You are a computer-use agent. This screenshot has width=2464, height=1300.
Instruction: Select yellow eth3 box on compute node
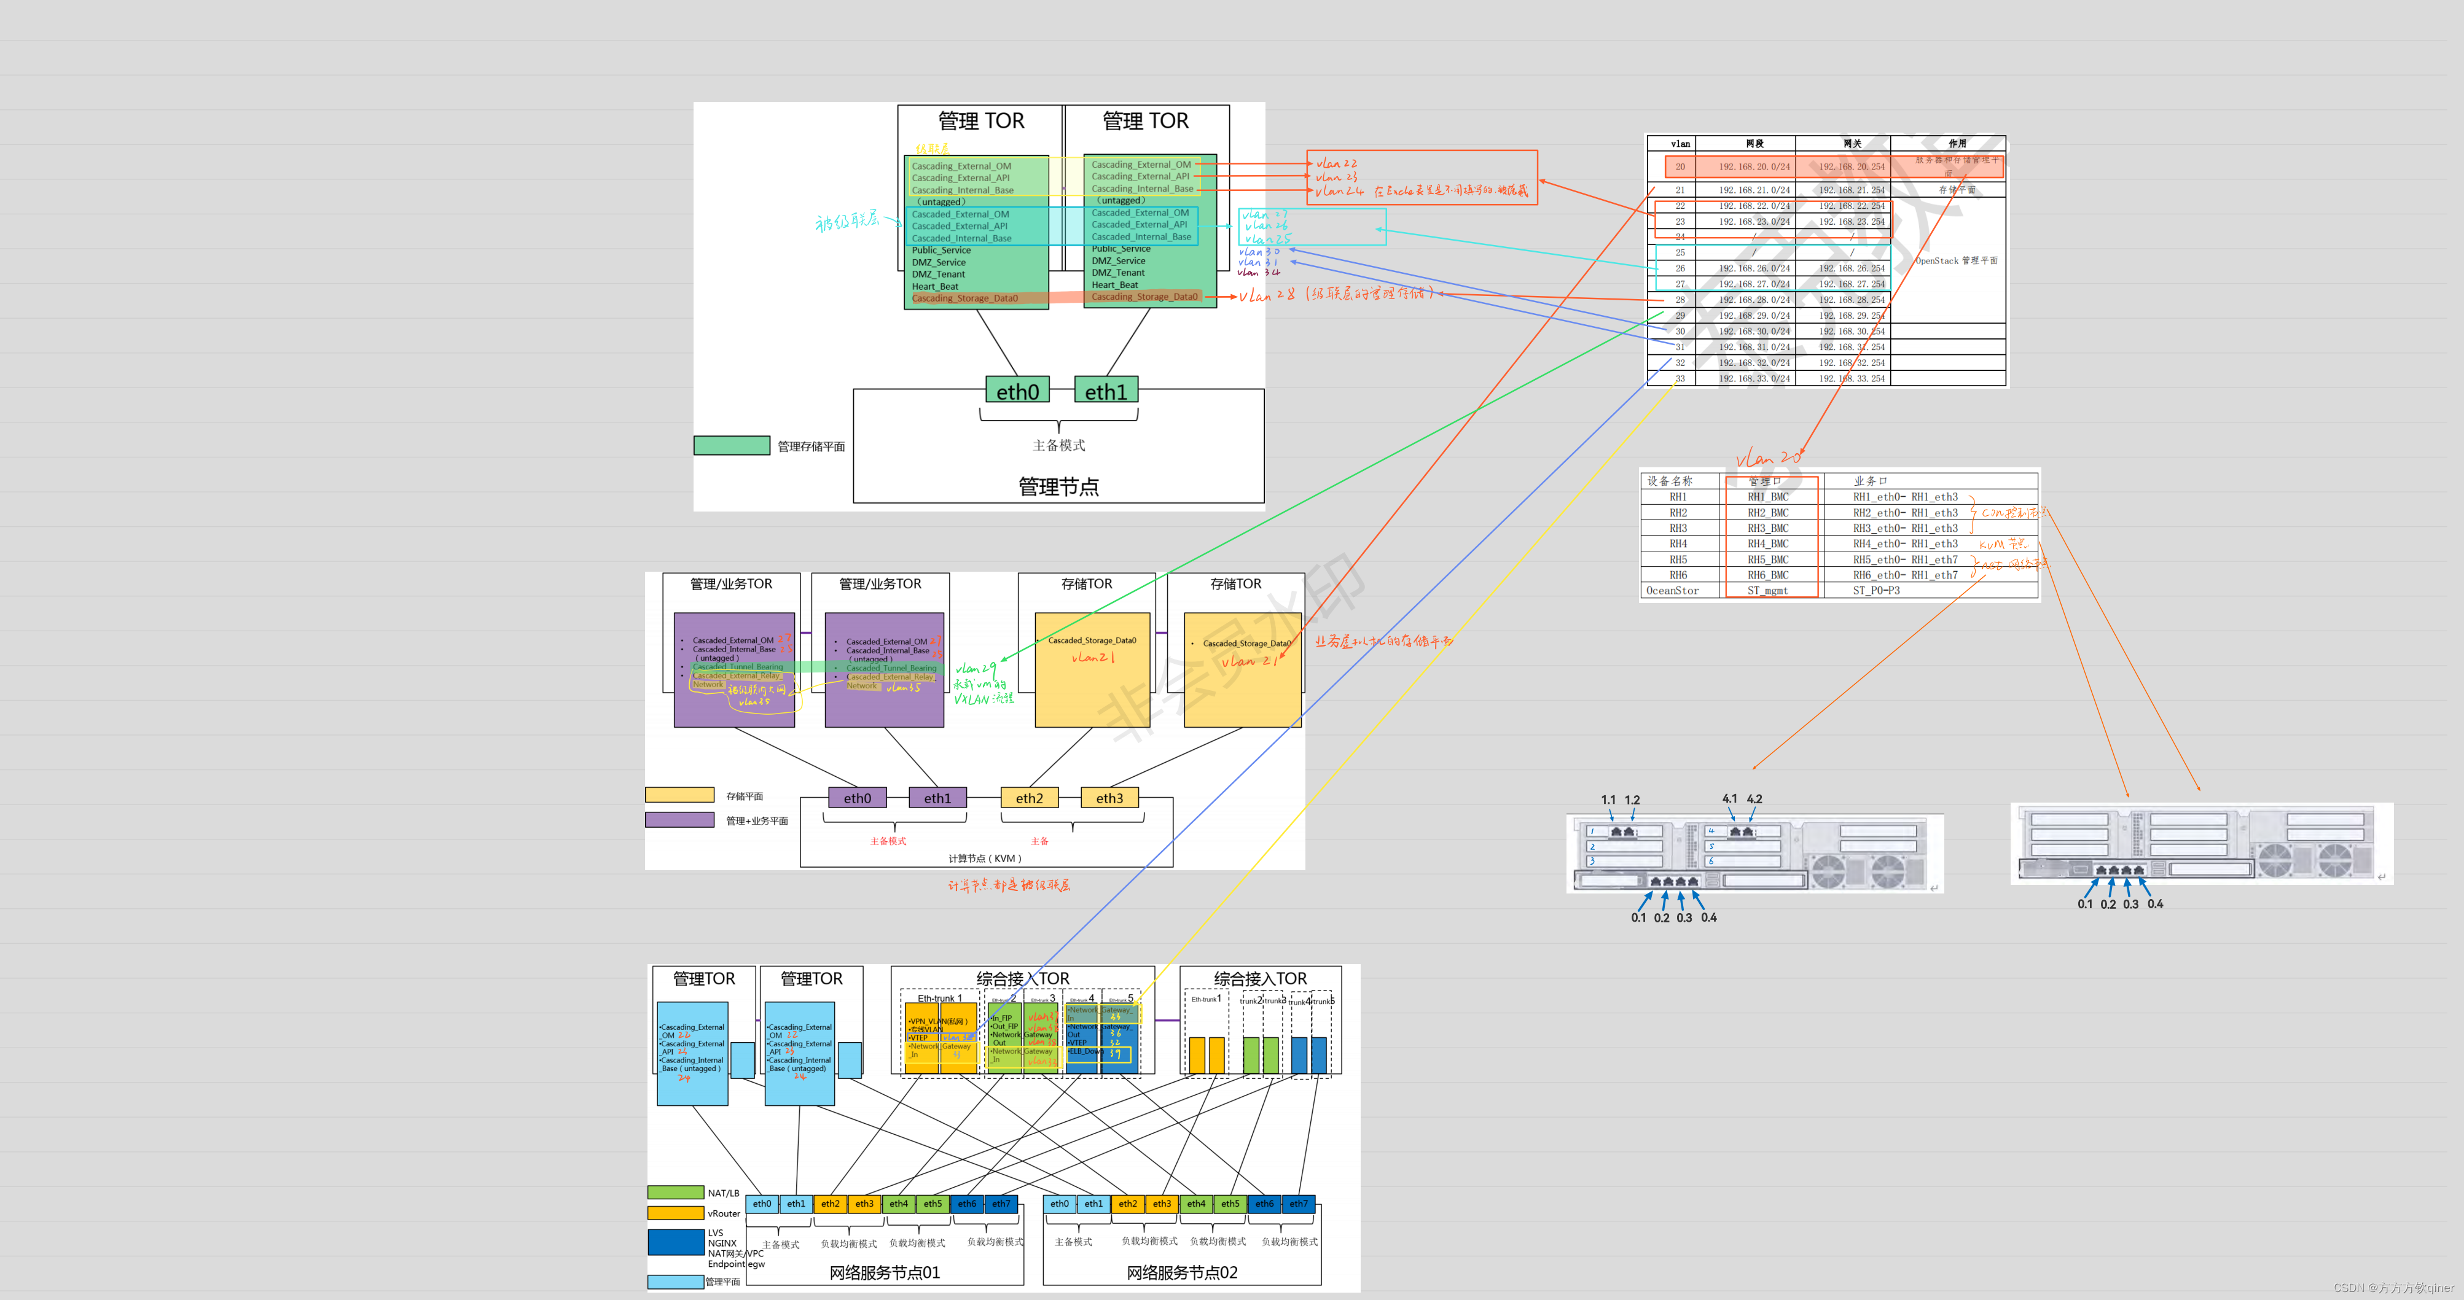tap(1109, 798)
